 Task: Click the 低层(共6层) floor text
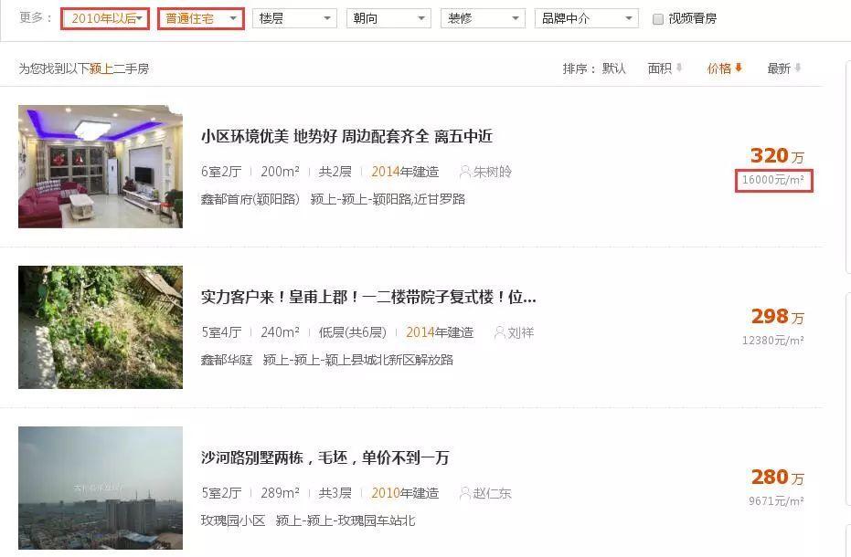(353, 332)
